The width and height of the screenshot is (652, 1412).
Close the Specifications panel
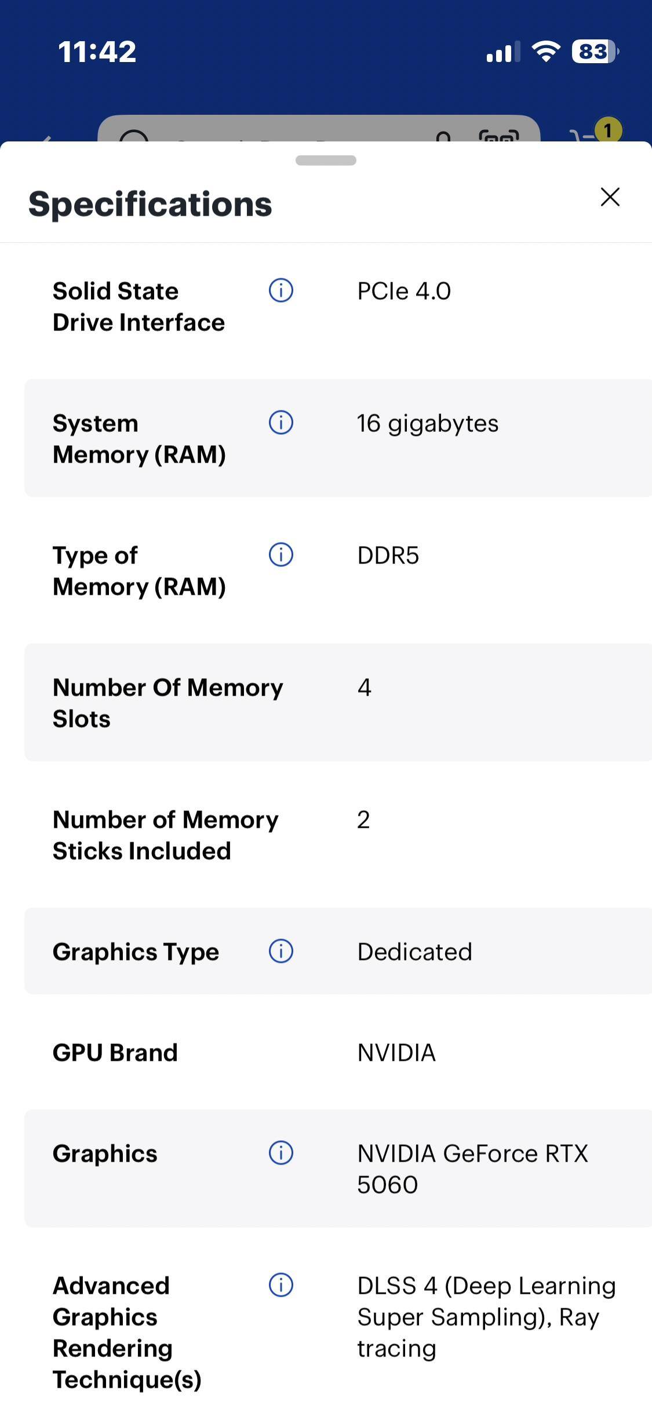[610, 197]
